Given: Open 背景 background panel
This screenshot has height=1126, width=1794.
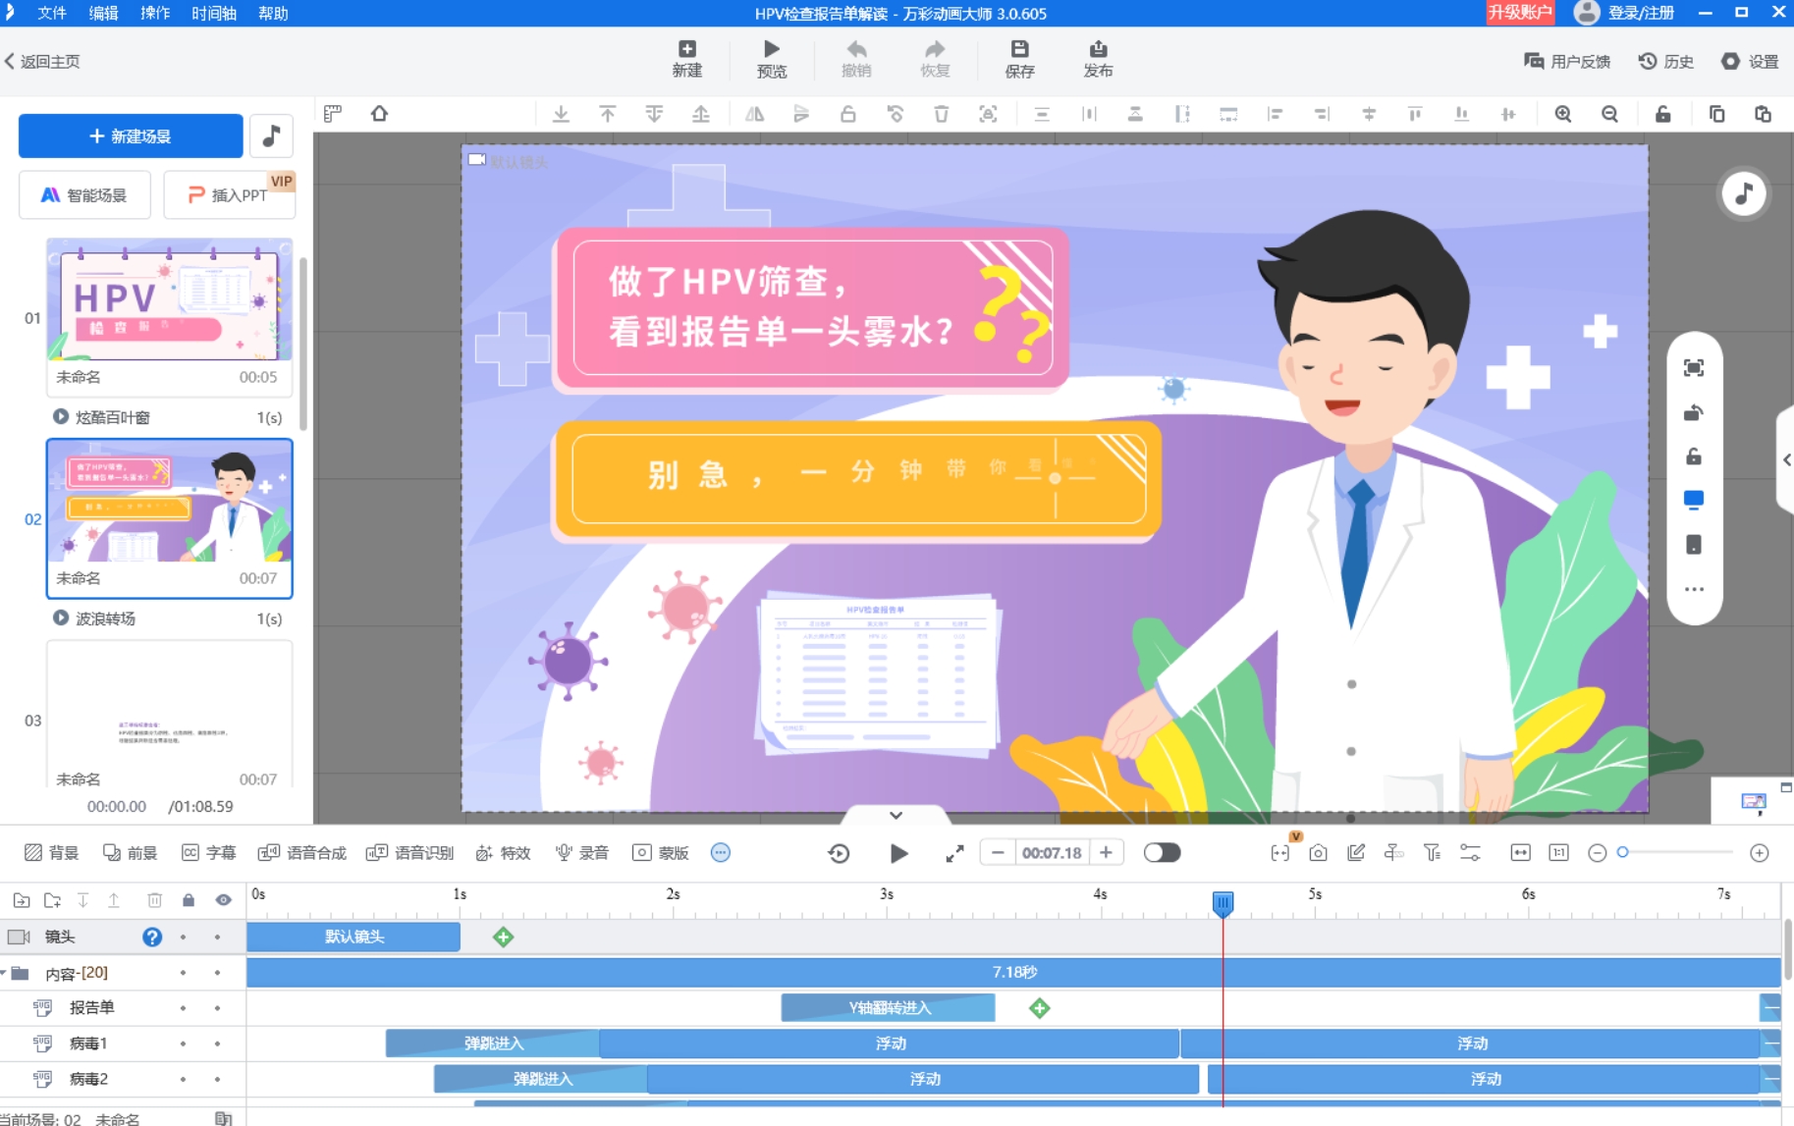Looking at the screenshot, I should click(x=51, y=852).
